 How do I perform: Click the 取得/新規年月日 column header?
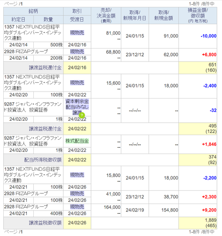135,16
